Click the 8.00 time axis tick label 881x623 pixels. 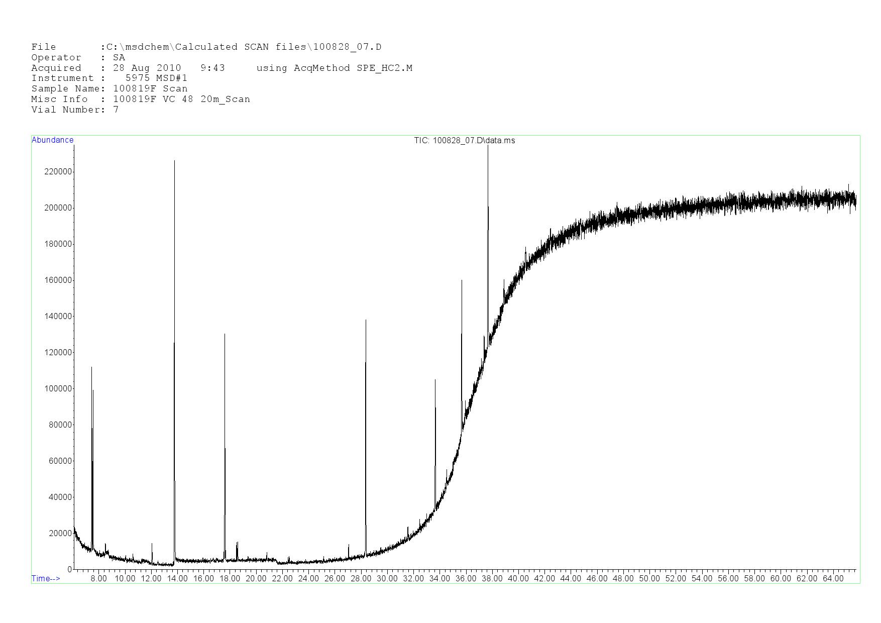click(98, 578)
